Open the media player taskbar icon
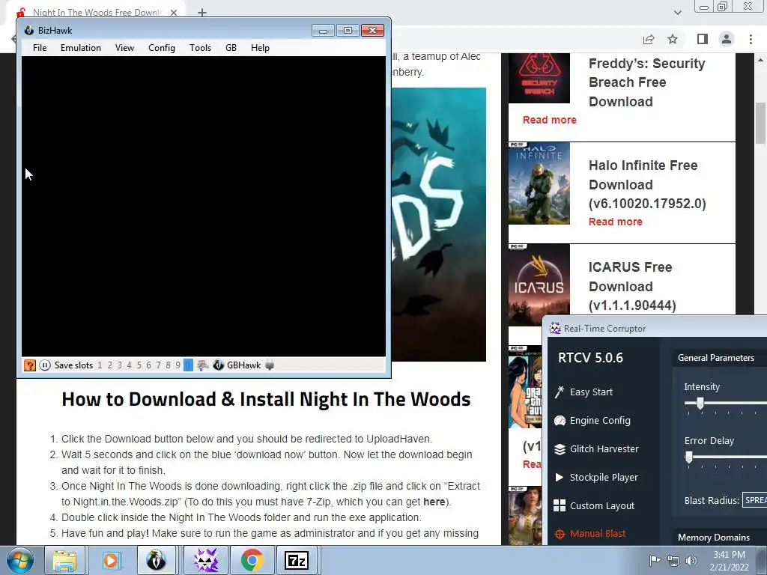 111,560
